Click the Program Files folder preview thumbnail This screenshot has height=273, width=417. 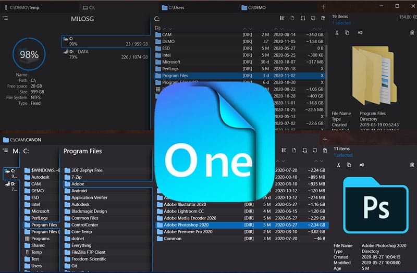click(x=374, y=76)
